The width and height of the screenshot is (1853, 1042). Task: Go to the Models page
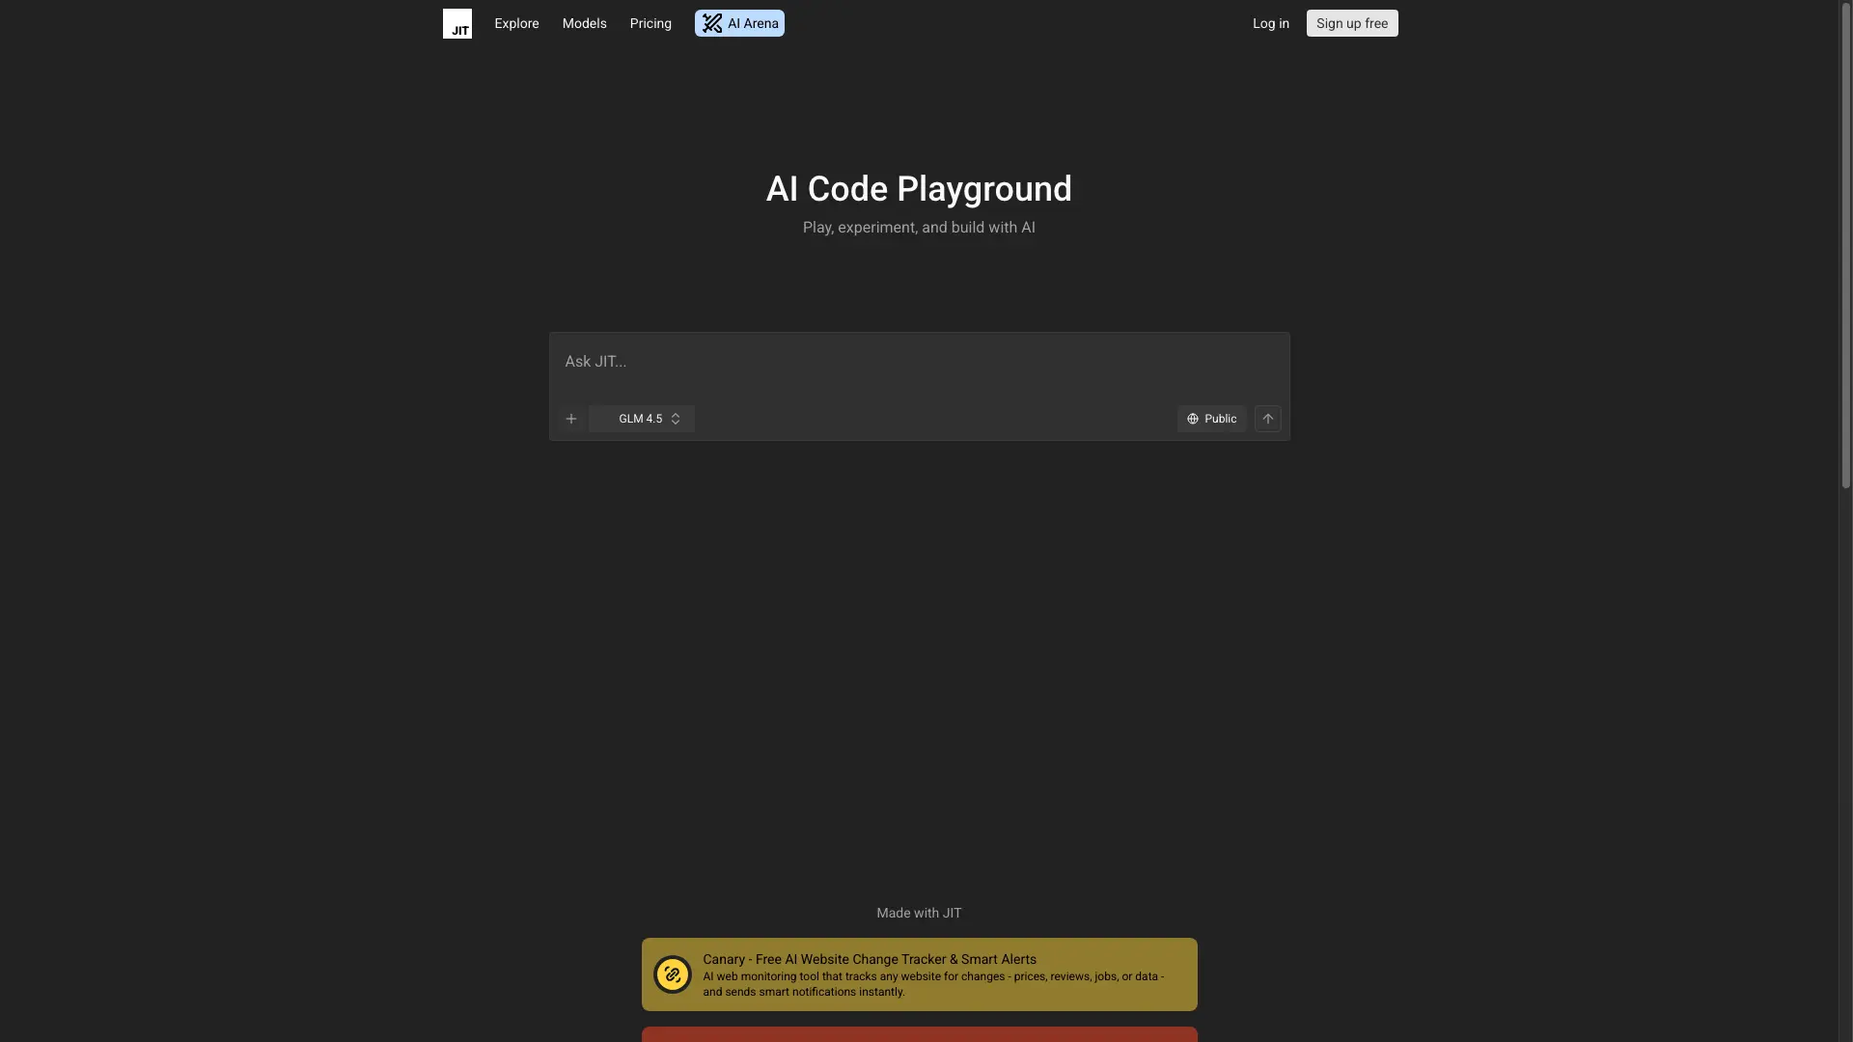click(584, 23)
